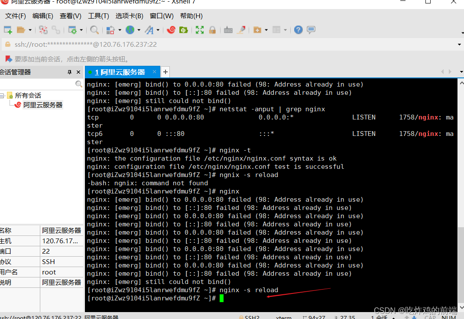Expand the Open session dropdown arrow
464x319 pixels.
(x=30, y=30)
